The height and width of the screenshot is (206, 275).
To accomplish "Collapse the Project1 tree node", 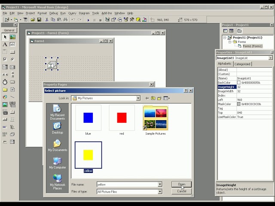I will (225, 37).
